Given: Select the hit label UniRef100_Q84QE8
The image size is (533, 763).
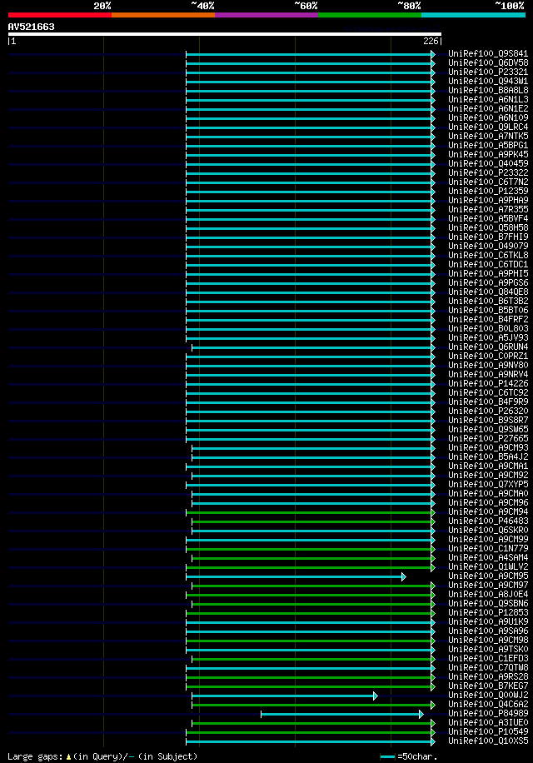Looking at the screenshot, I should coord(488,292).
